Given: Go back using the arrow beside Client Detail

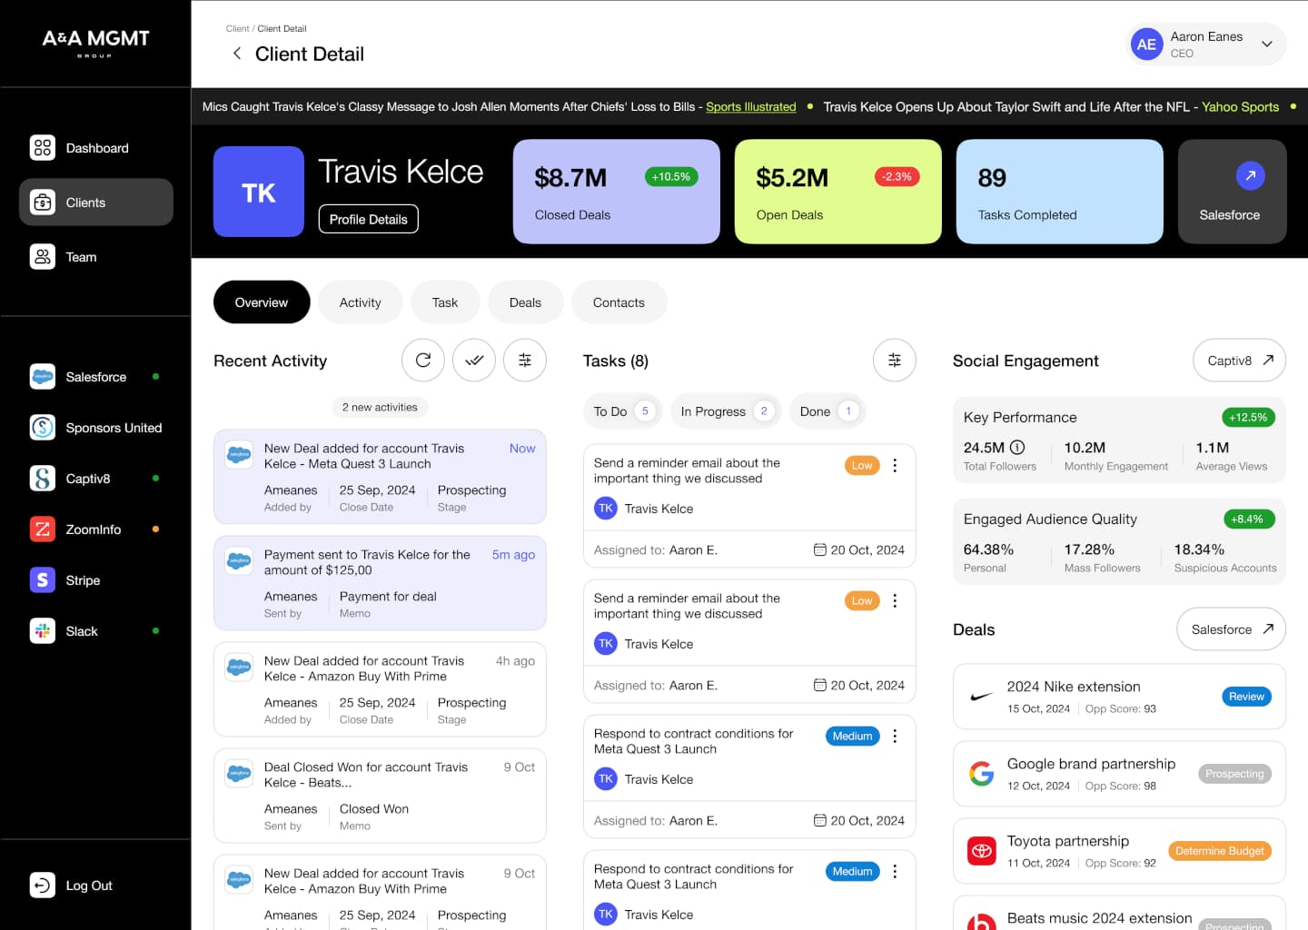Looking at the screenshot, I should coord(237,54).
